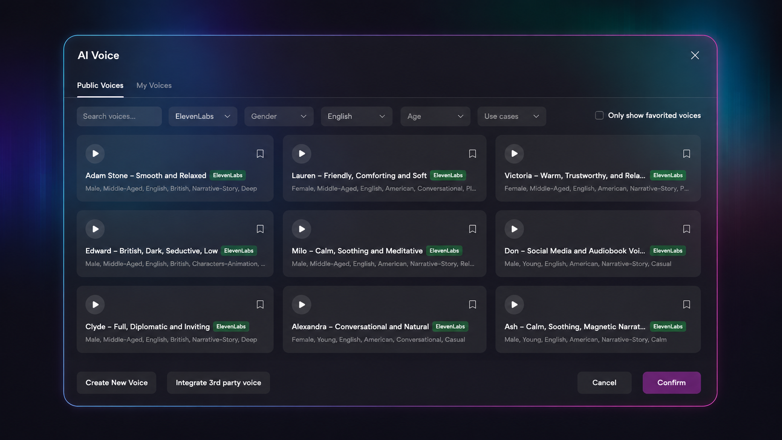Open the ElevenLabs provider dropdown
The width and height of the screenshot is (782, 440).
(203, 116)
